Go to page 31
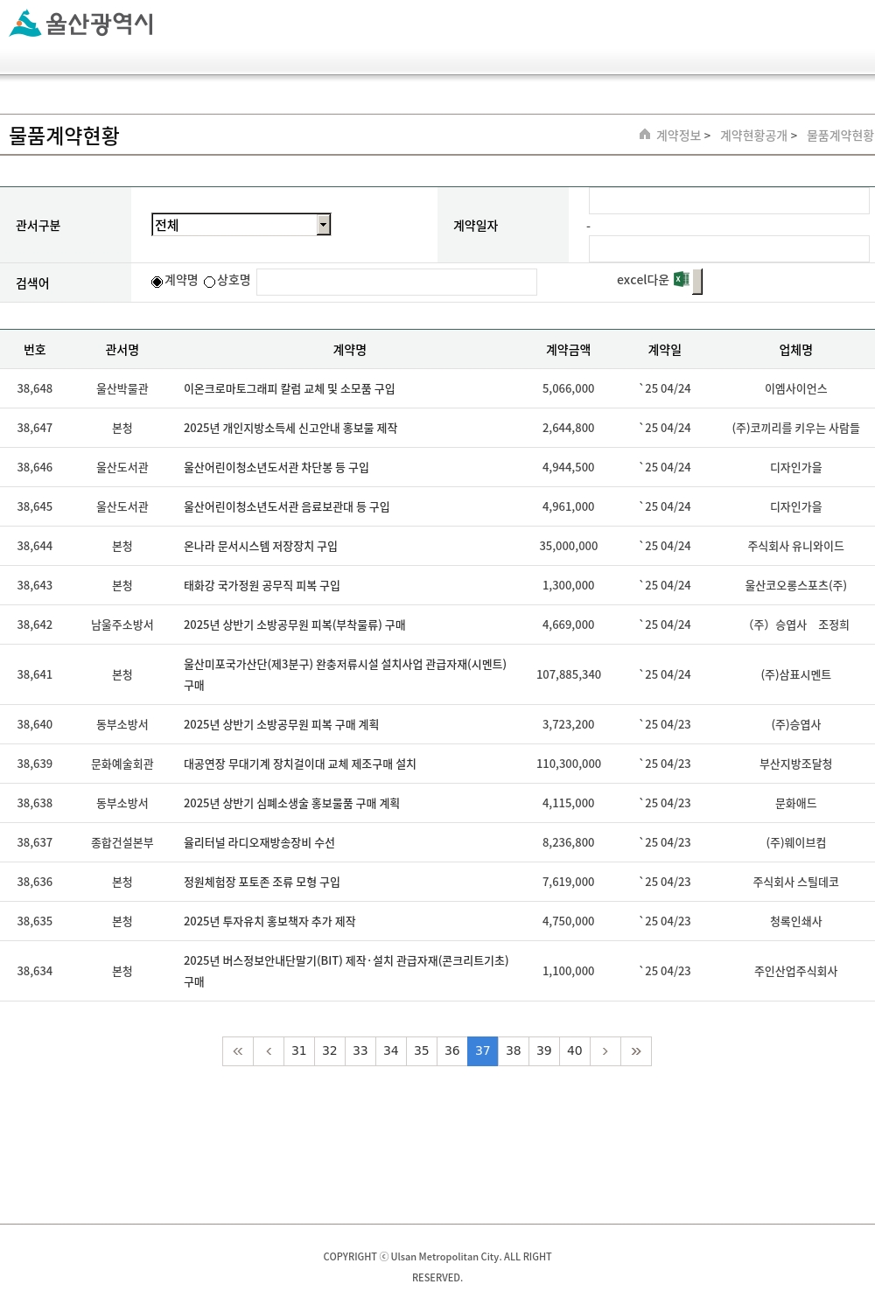This screenshot has height=1312, width=875. pyautogui.click(x=299, y=1051)
